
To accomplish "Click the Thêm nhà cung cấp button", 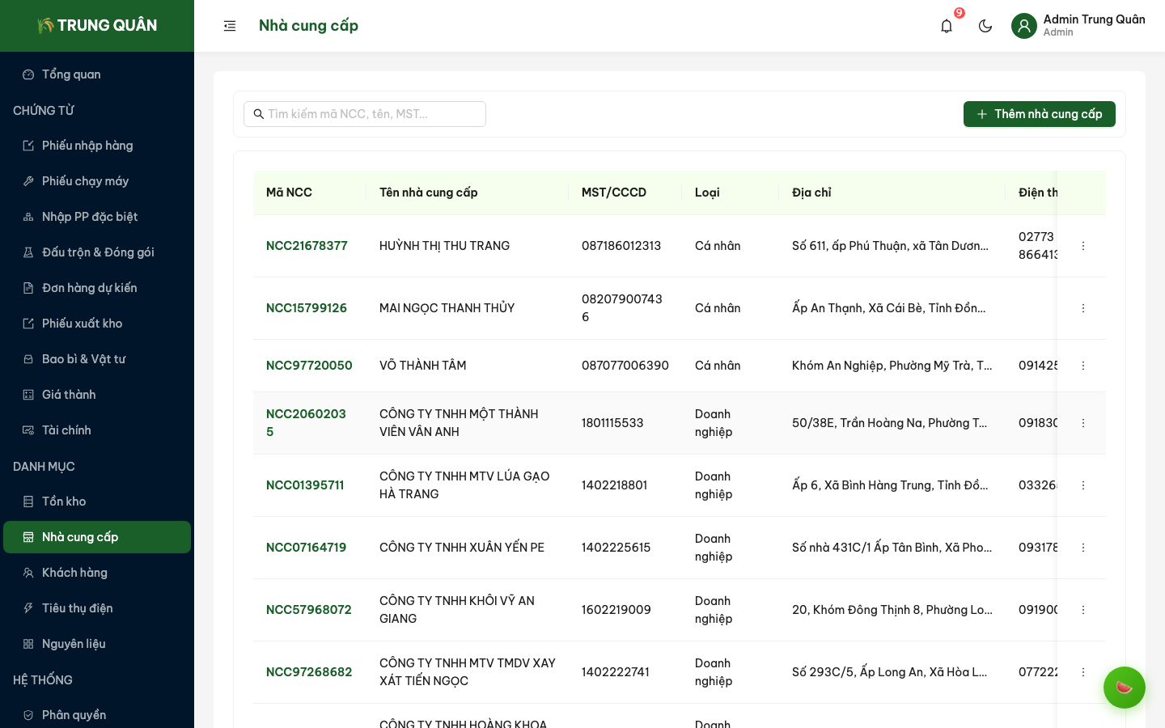I will click(1039, 114).
